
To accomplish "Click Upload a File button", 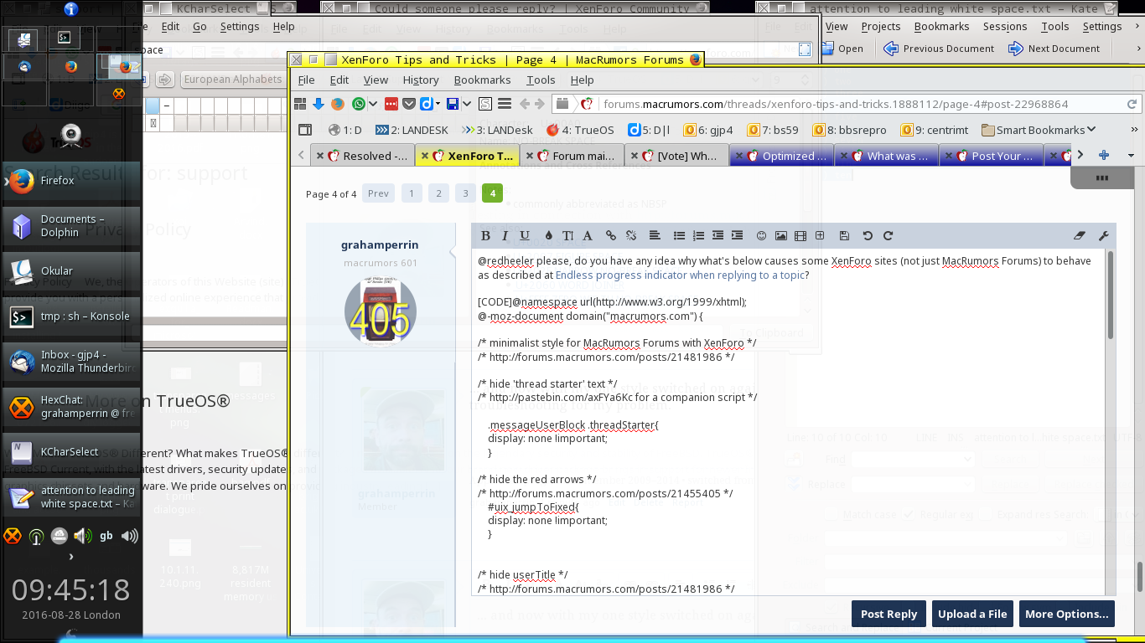I will click(972, 614).
